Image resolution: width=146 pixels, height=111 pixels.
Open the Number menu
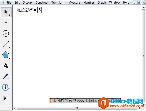tap(89, 2)
